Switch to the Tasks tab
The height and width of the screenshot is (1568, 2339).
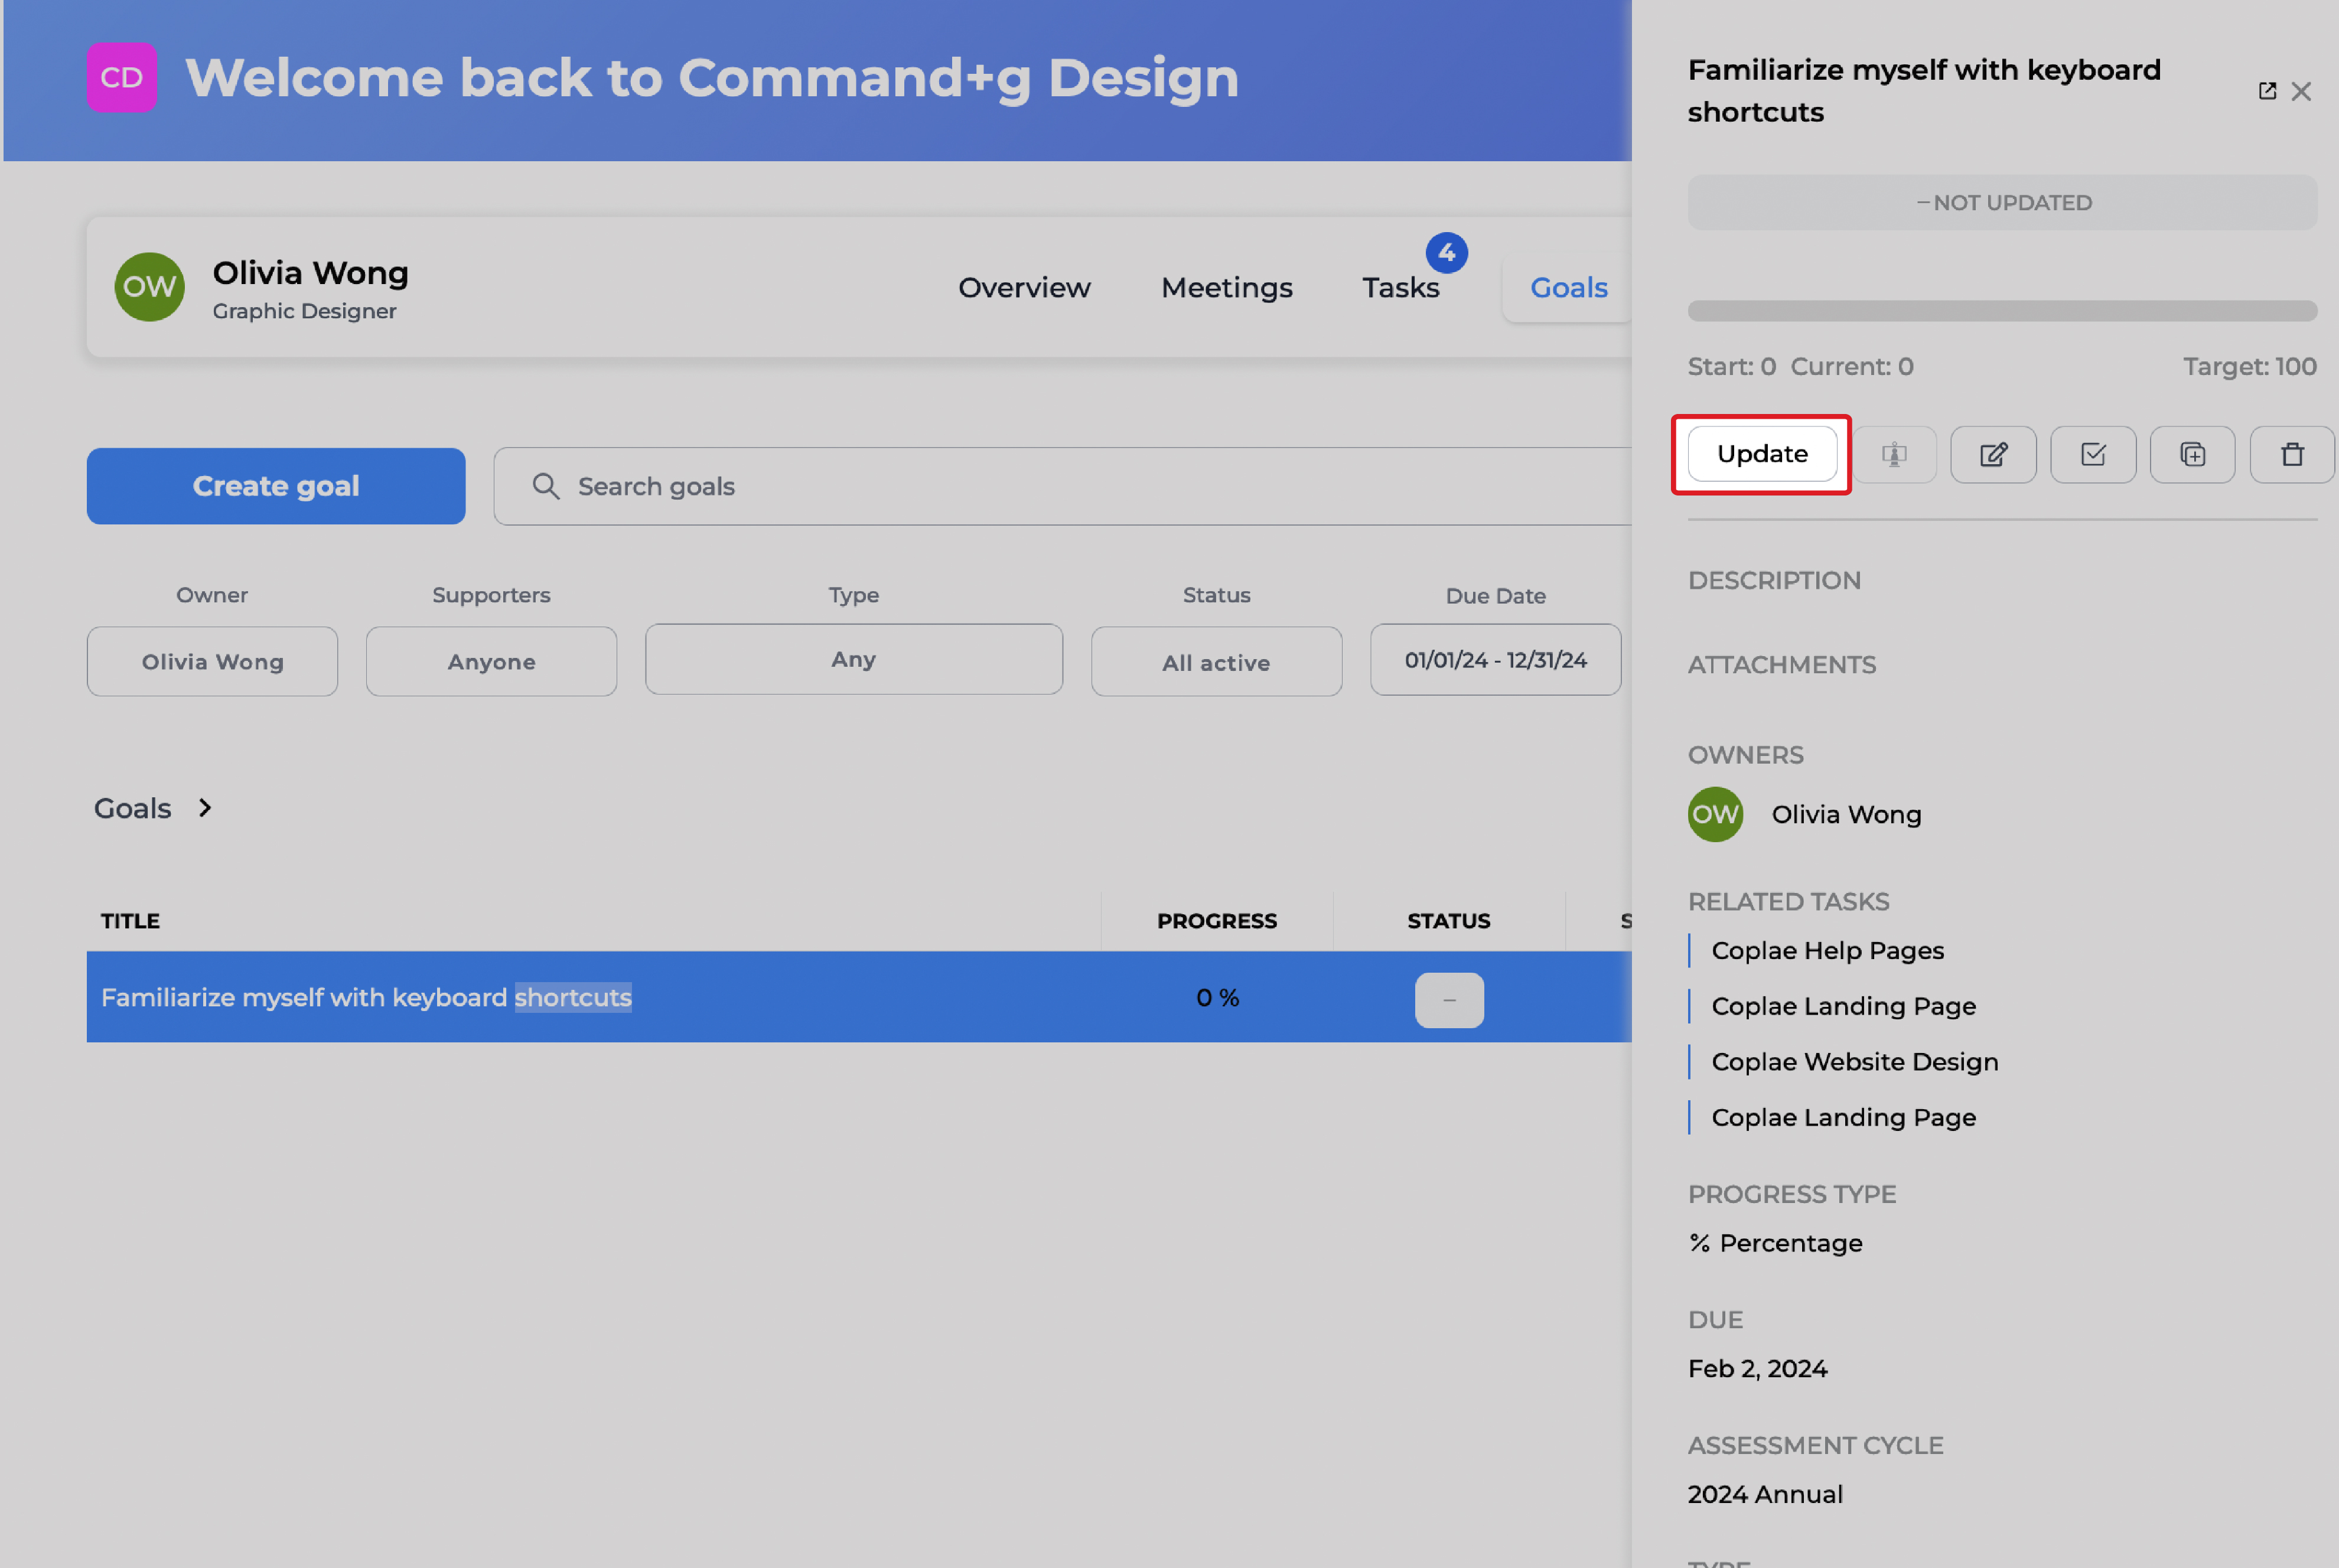click(x=1400, y=288)
